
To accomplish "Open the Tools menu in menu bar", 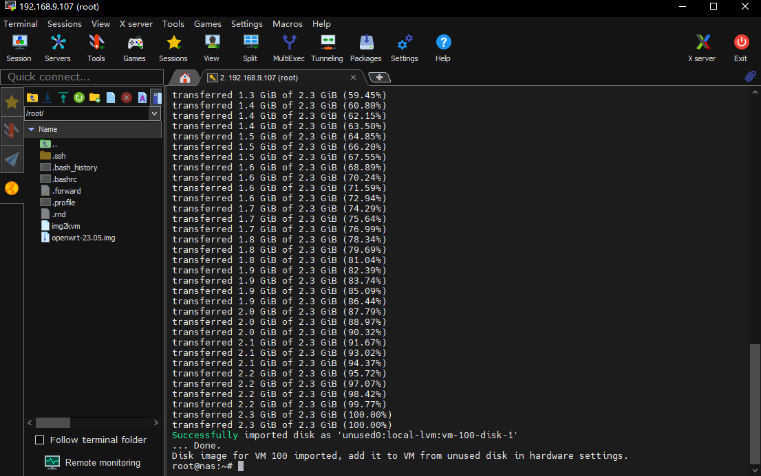I will coord(173,24).
